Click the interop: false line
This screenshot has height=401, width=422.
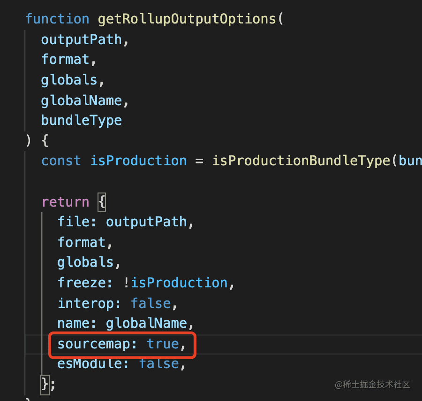[x=117, y=303]
